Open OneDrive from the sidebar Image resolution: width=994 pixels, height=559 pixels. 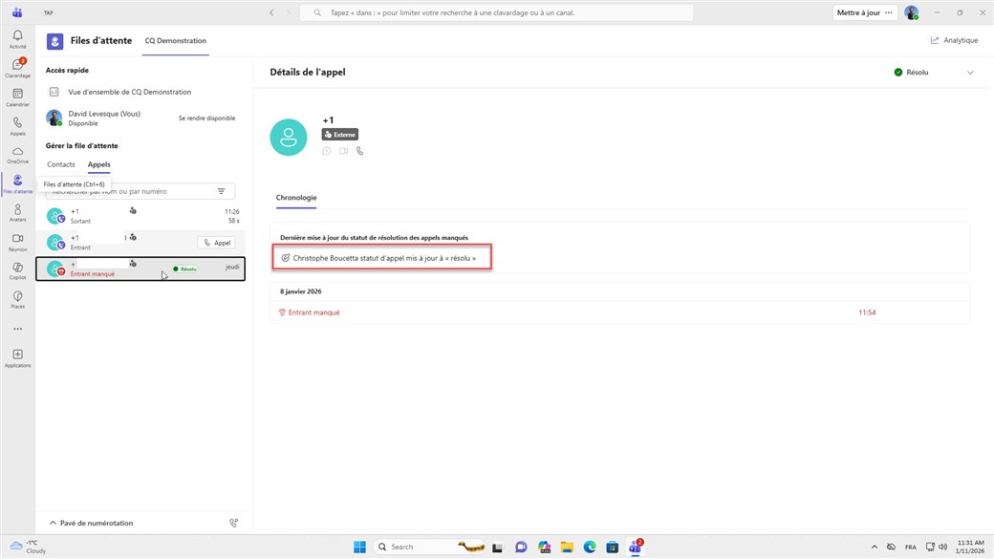17,155
